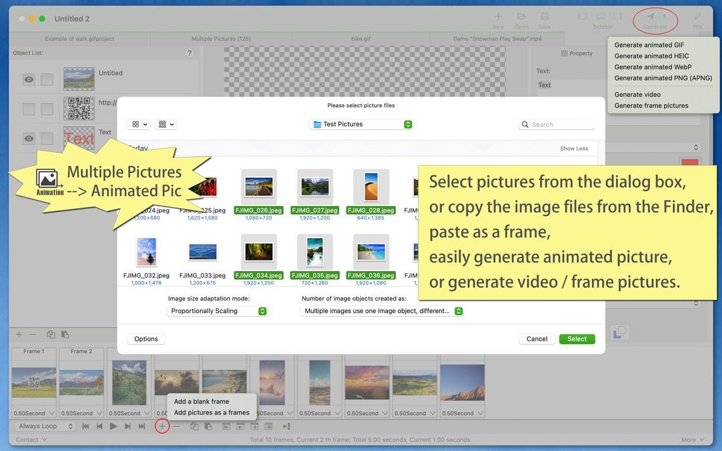Step back to the previous frame
722x451 pixels.
[x=99, y=426]
